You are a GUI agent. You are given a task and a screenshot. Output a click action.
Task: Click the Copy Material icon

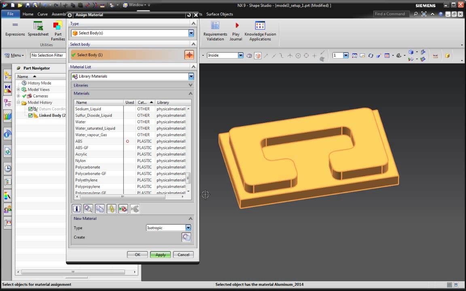(x=100, y=209)
